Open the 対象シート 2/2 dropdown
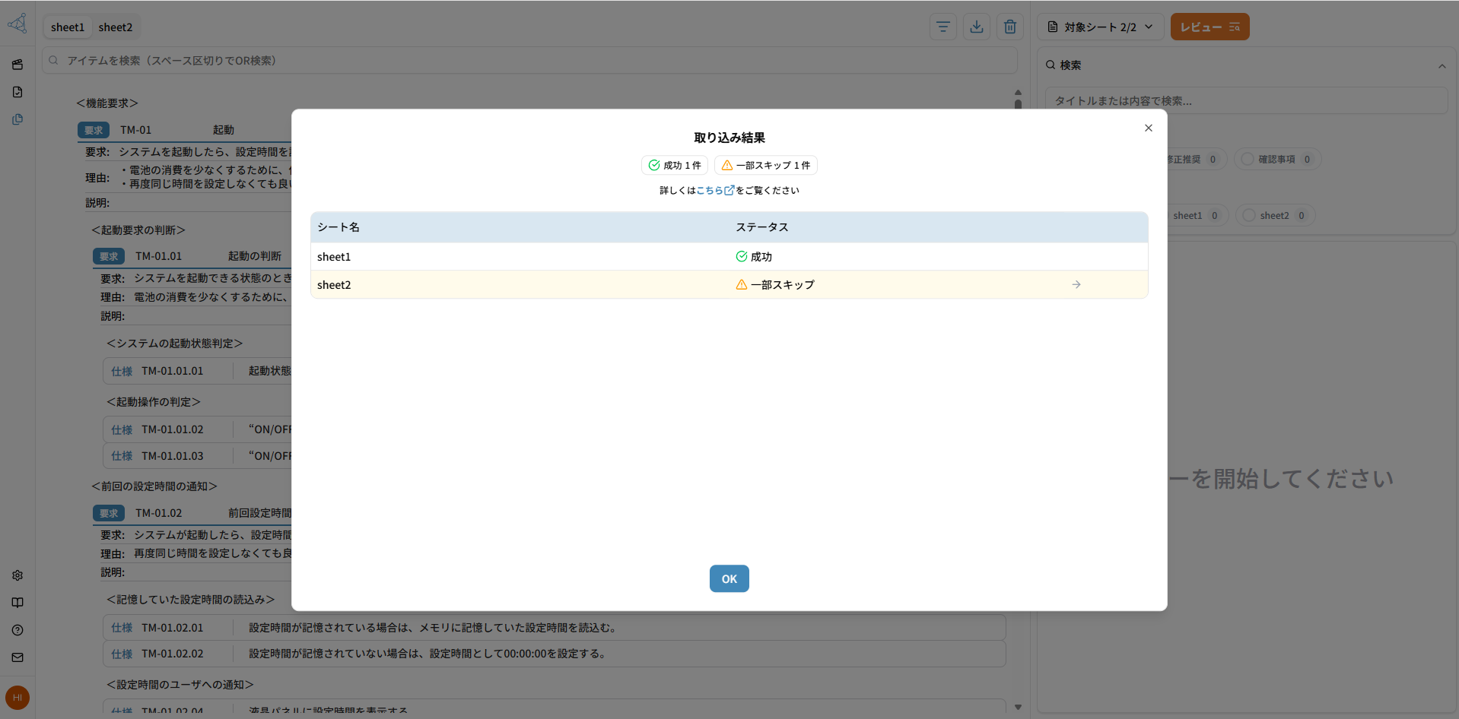The image size is (1459, 719). click(x=1100, y=27)
